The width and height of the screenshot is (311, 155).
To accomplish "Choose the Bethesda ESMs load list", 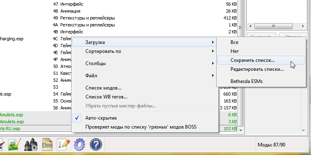I will click(x=261, y=81).
